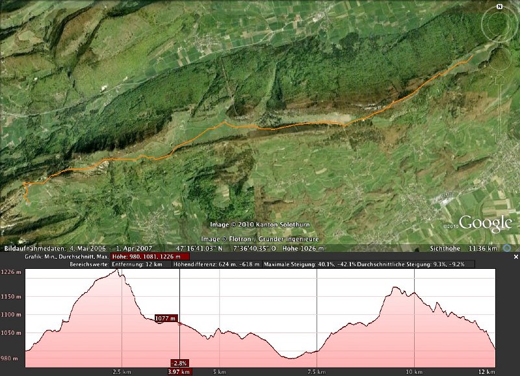520x376 pixels.
Task: Click the -2.8% slope label on profile
Action: [179, 362]
